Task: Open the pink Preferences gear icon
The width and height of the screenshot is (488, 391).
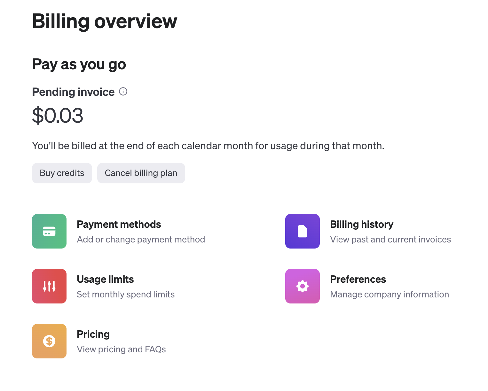Action: 303,286
